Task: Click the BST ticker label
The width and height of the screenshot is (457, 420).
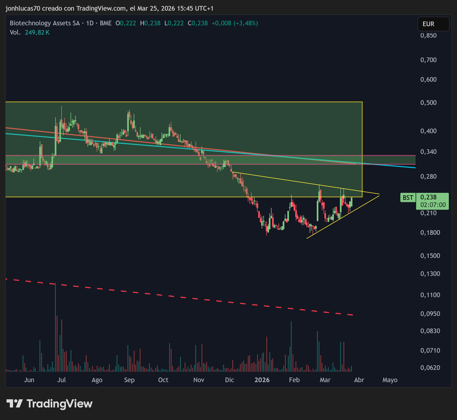Action: 408,197
